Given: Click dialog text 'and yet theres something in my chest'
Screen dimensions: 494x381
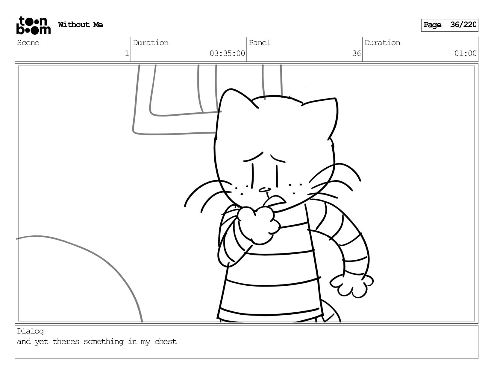Looking at the screenshot, I should 97,342.
